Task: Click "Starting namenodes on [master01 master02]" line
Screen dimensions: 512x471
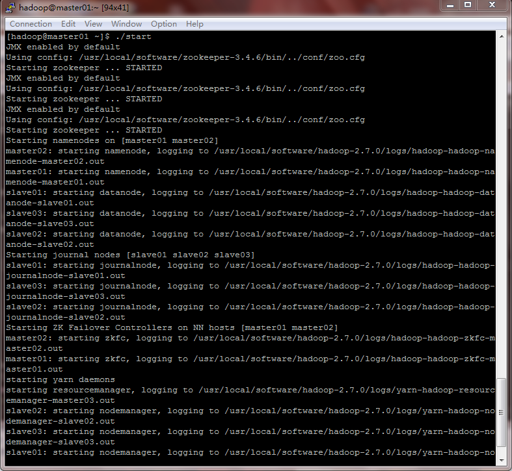Action: click(112, 140)
